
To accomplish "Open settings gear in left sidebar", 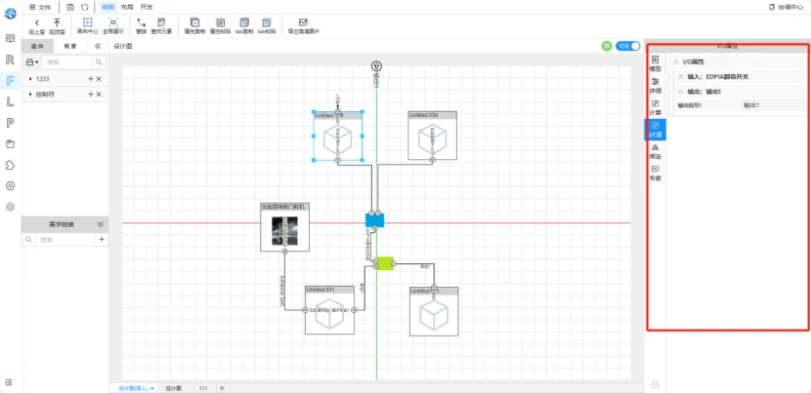I will (x=10, y=186).
